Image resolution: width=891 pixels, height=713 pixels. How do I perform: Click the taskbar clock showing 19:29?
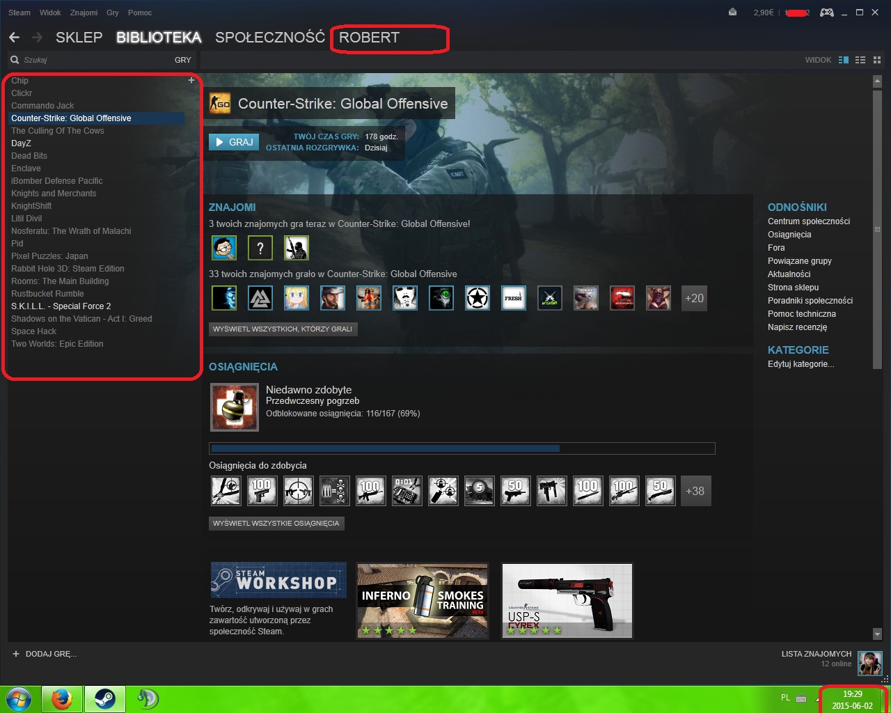coord(853,700)
